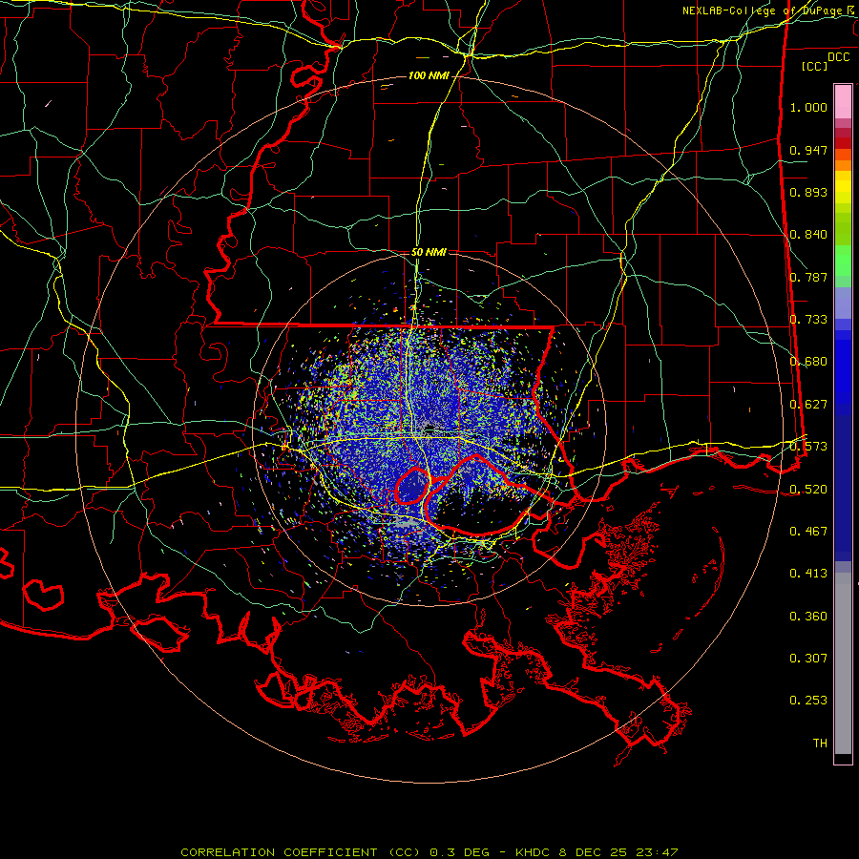The height and width of the screenshot is (859, 859).
Task: Click the small dark-blue lake left of the large lake
Action: [x=412, y=487]
